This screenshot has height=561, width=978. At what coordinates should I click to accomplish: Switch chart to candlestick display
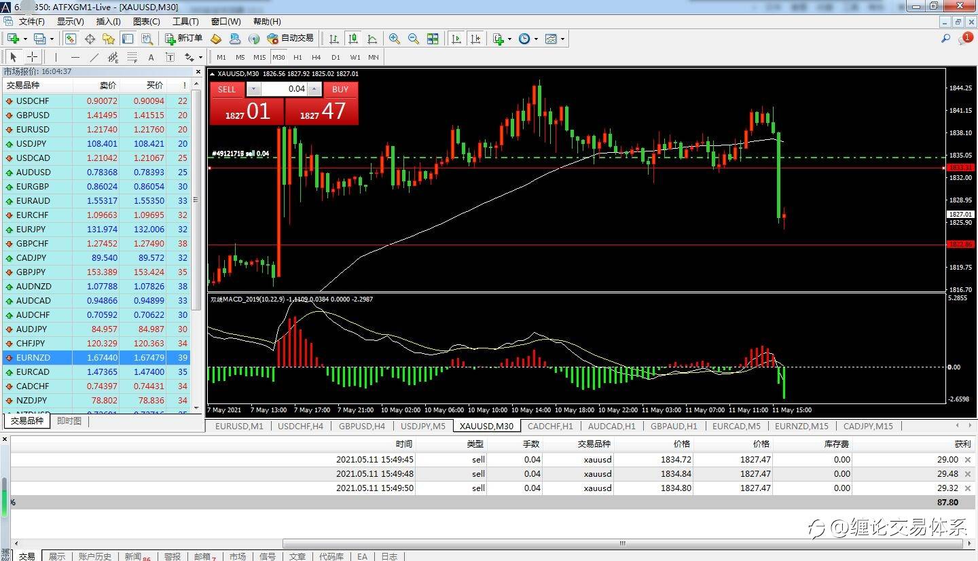pos(352,39)
